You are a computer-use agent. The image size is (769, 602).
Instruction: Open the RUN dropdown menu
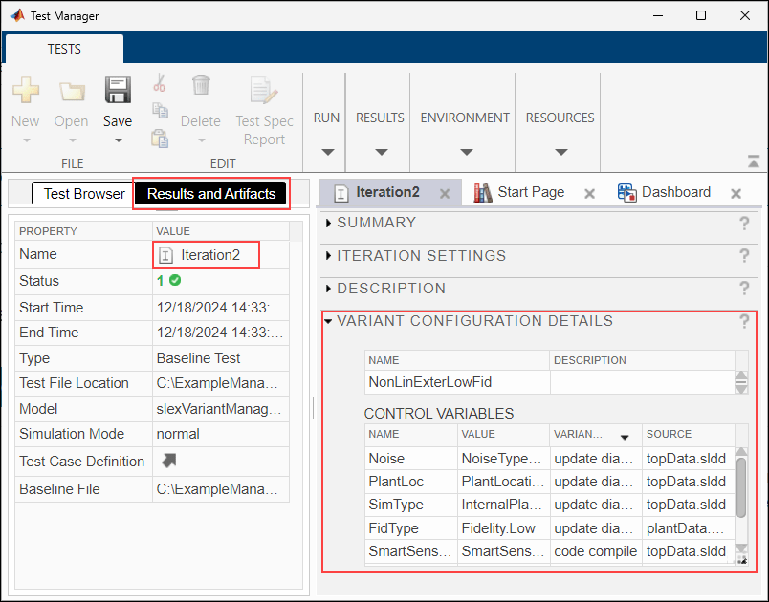pos(327,151)
